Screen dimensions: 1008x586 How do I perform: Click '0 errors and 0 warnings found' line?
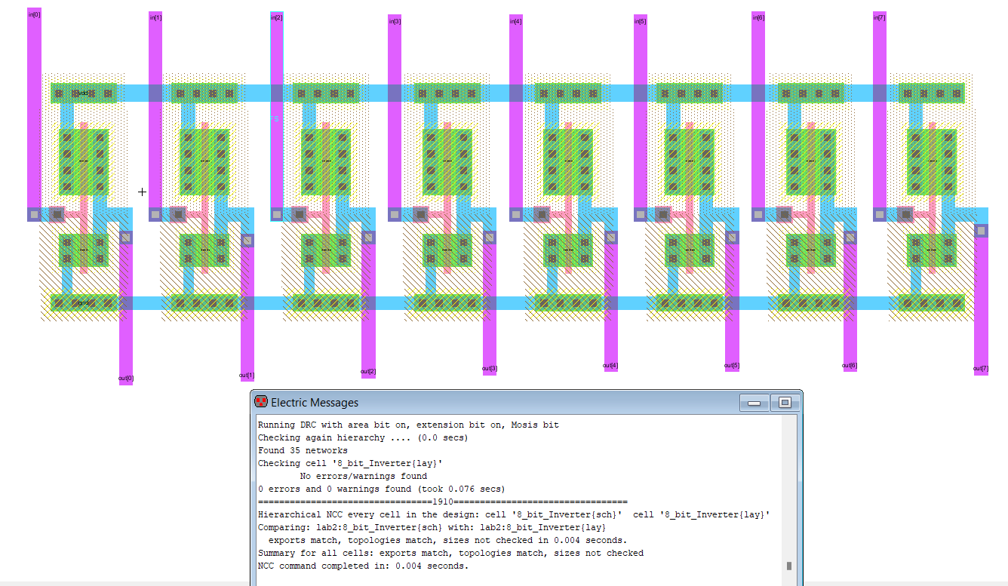tap(382, 489)
